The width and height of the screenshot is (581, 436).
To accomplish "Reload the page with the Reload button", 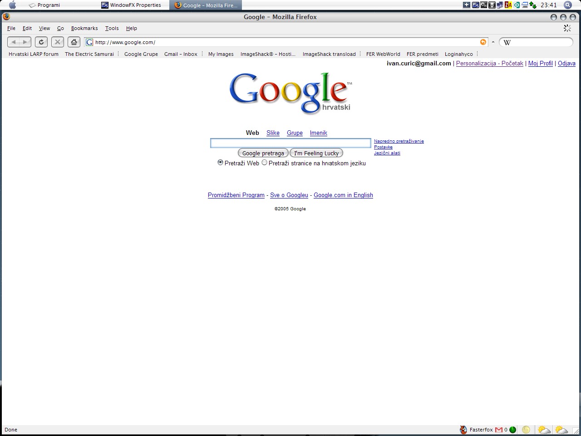I will (x=41, y=42).
